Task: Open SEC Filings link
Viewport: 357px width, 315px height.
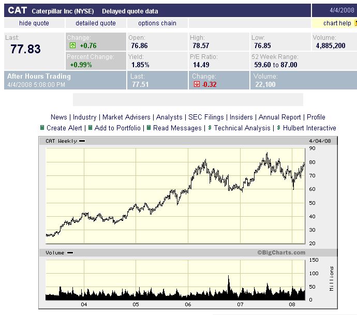Action: [206, 117]
